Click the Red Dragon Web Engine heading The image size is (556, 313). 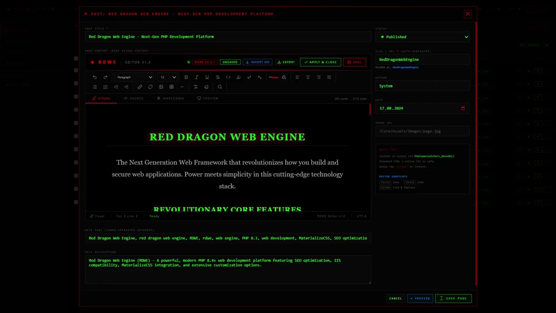tap(227, 137)
